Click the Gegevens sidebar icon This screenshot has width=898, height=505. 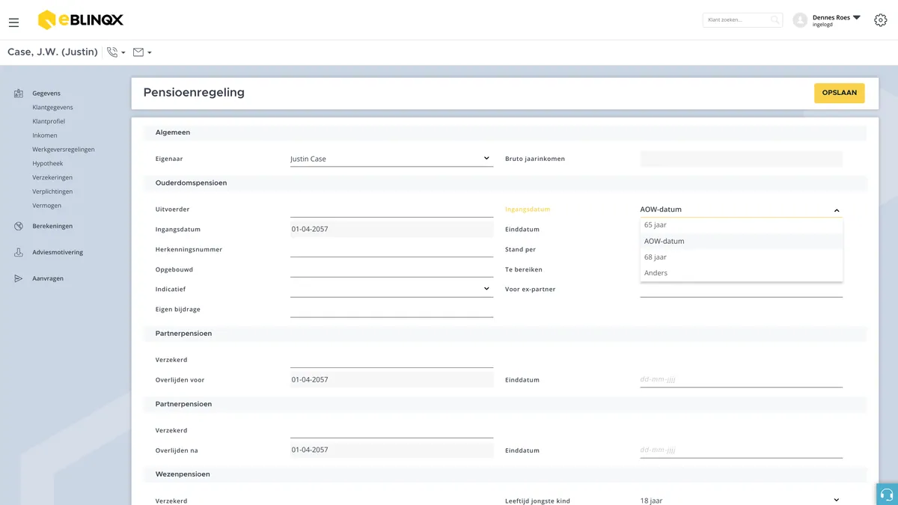[x=19, y=94]
